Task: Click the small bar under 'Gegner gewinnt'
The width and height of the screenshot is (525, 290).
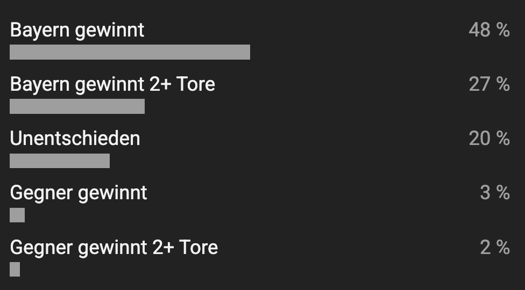Action: (17, 215)
